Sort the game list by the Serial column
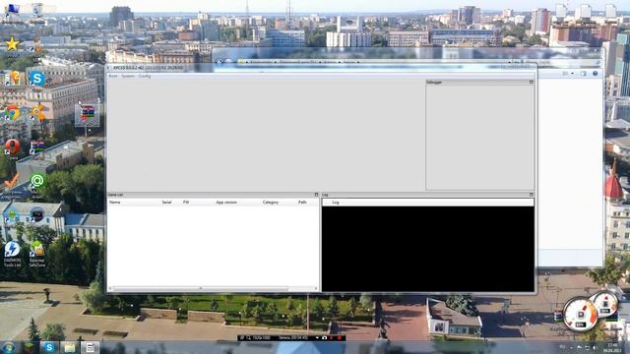The height and width of the screenshot is (354, 630). pos(166,203)
